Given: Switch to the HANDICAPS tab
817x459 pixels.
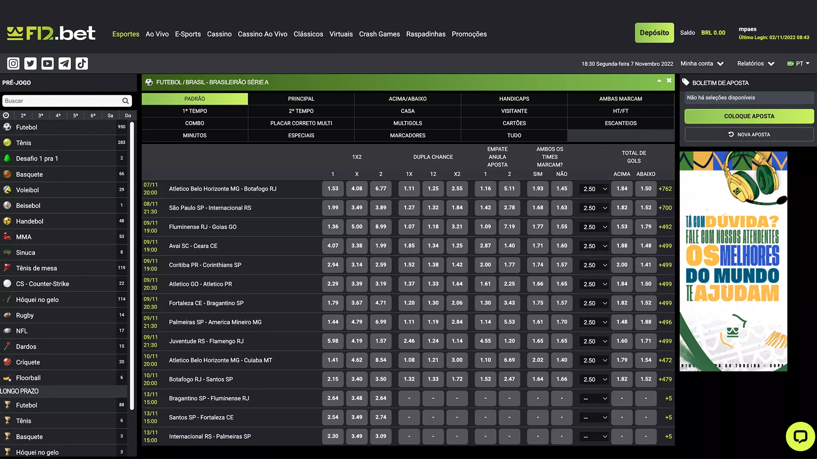Looking at the screenshot, I should (514, 99).
